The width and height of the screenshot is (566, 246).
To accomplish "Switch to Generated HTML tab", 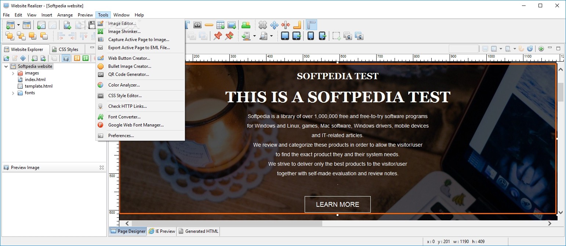I will point(199,231).
